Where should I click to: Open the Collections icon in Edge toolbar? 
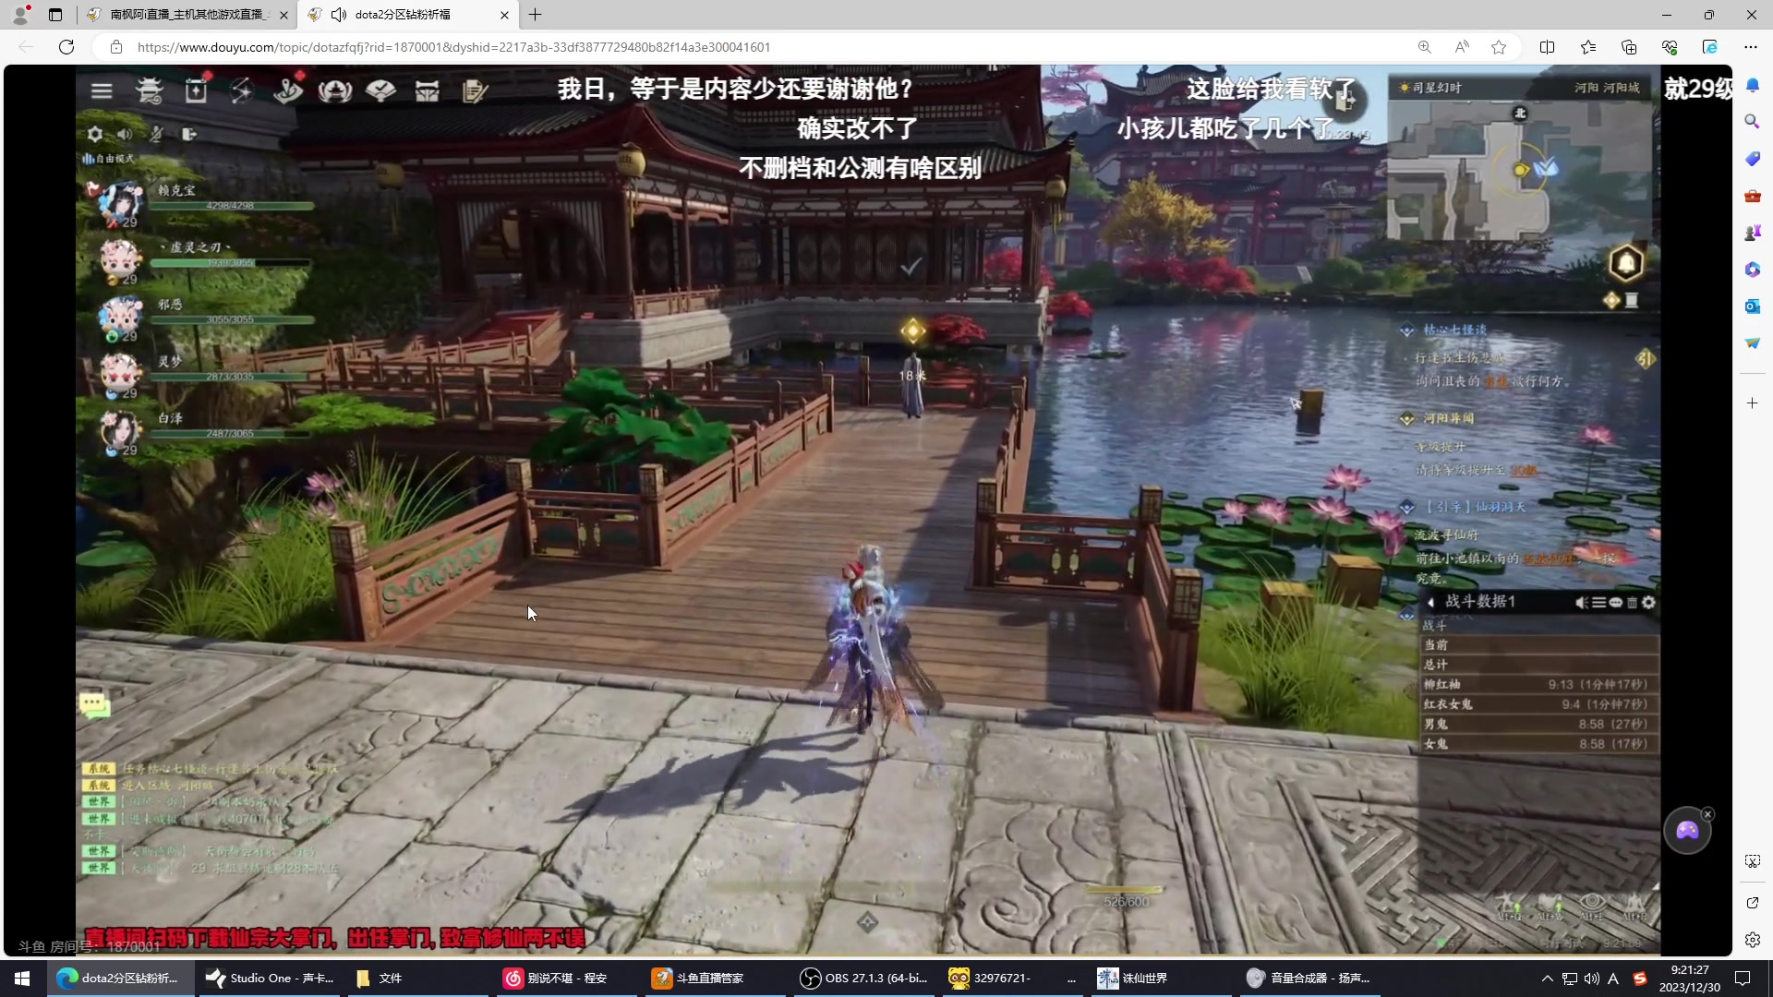(x=1628, y=47)
